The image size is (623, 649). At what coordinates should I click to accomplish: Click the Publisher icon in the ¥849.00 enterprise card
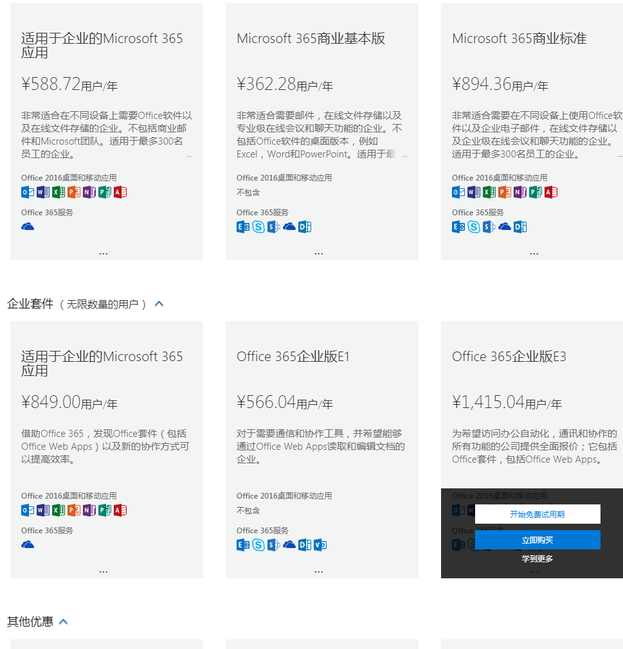pos(105,510)
